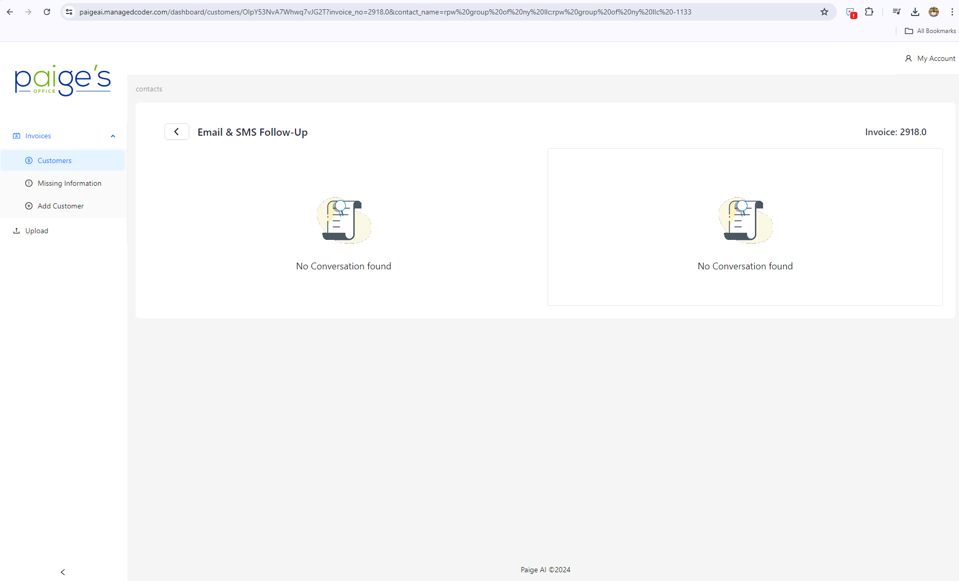Click the Invoice: 2918.0 label
The width and height of the screenshot is (959, 581).
pyautogui.click(x=896, y=132)
